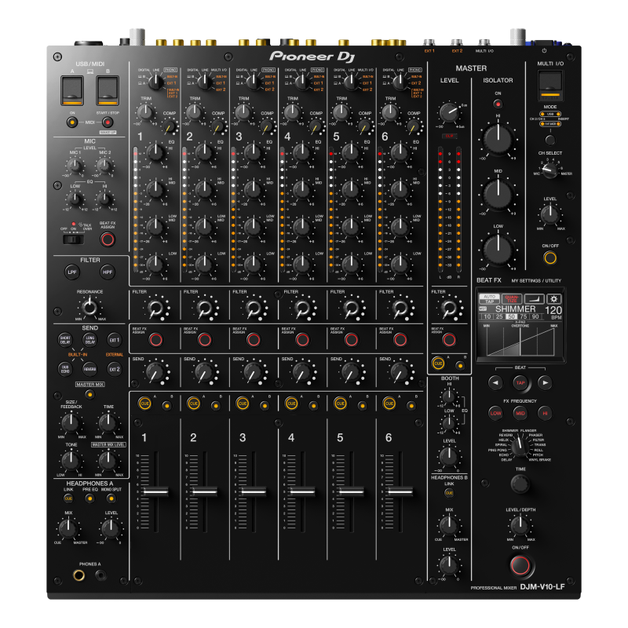Select FX FREQUENCY MID button

(520, 413)
